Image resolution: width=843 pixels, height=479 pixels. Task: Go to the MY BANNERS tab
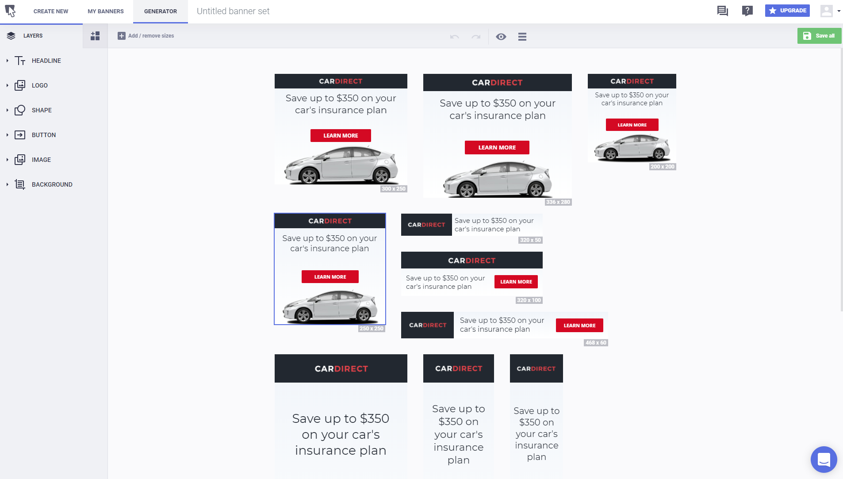[106, 11]
